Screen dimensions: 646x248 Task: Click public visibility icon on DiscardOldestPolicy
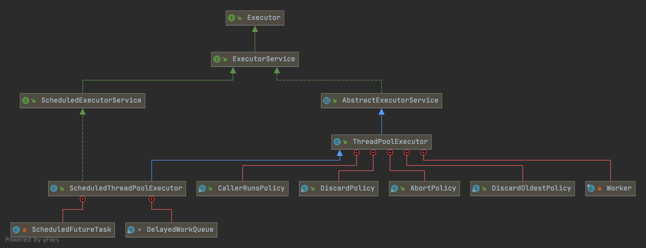coord(484,188)
